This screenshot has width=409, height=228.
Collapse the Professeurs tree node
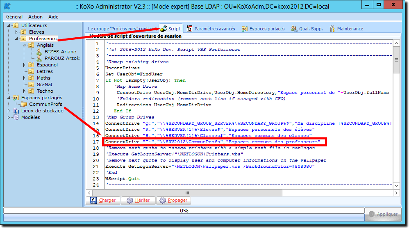tap(16, 39)
